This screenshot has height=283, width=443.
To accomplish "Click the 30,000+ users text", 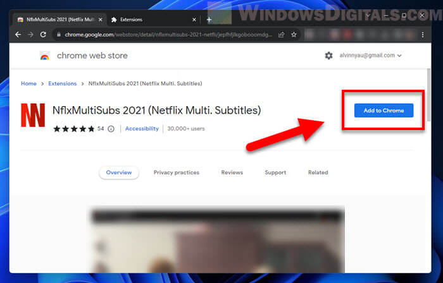I will 186,128.
